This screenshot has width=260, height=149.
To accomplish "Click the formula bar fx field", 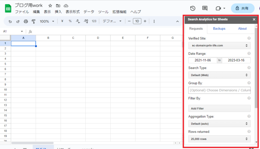I will tap(105, 31).
